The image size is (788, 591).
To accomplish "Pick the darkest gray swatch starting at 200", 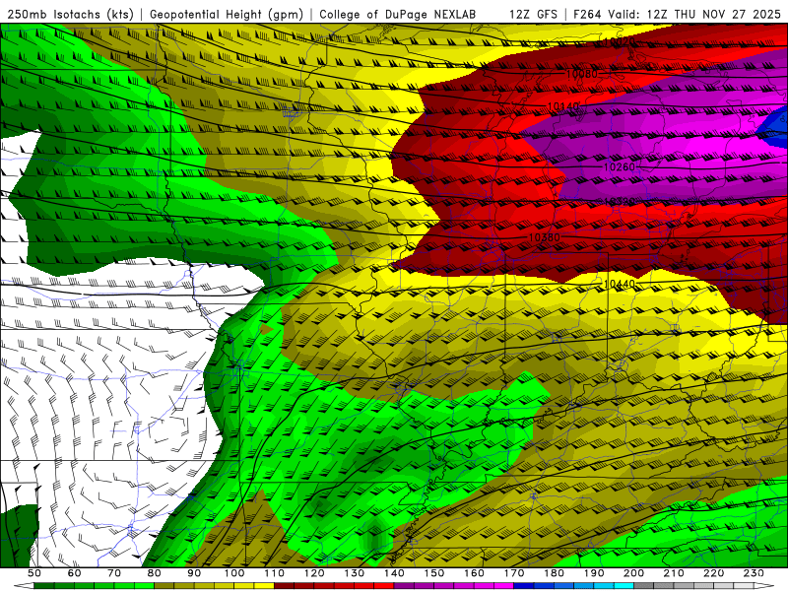I will pyautogui.click(x=644, y=586).
